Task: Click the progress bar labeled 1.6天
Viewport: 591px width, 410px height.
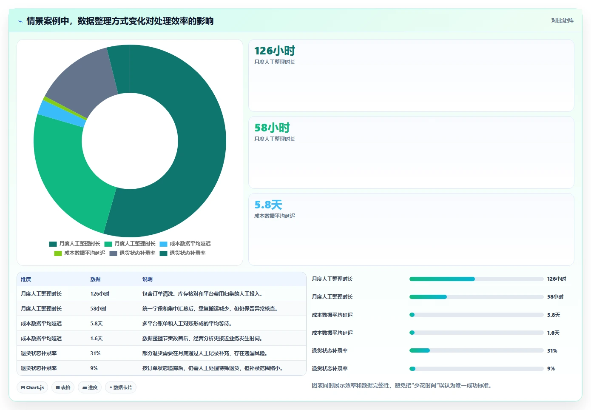Action: 476,333
